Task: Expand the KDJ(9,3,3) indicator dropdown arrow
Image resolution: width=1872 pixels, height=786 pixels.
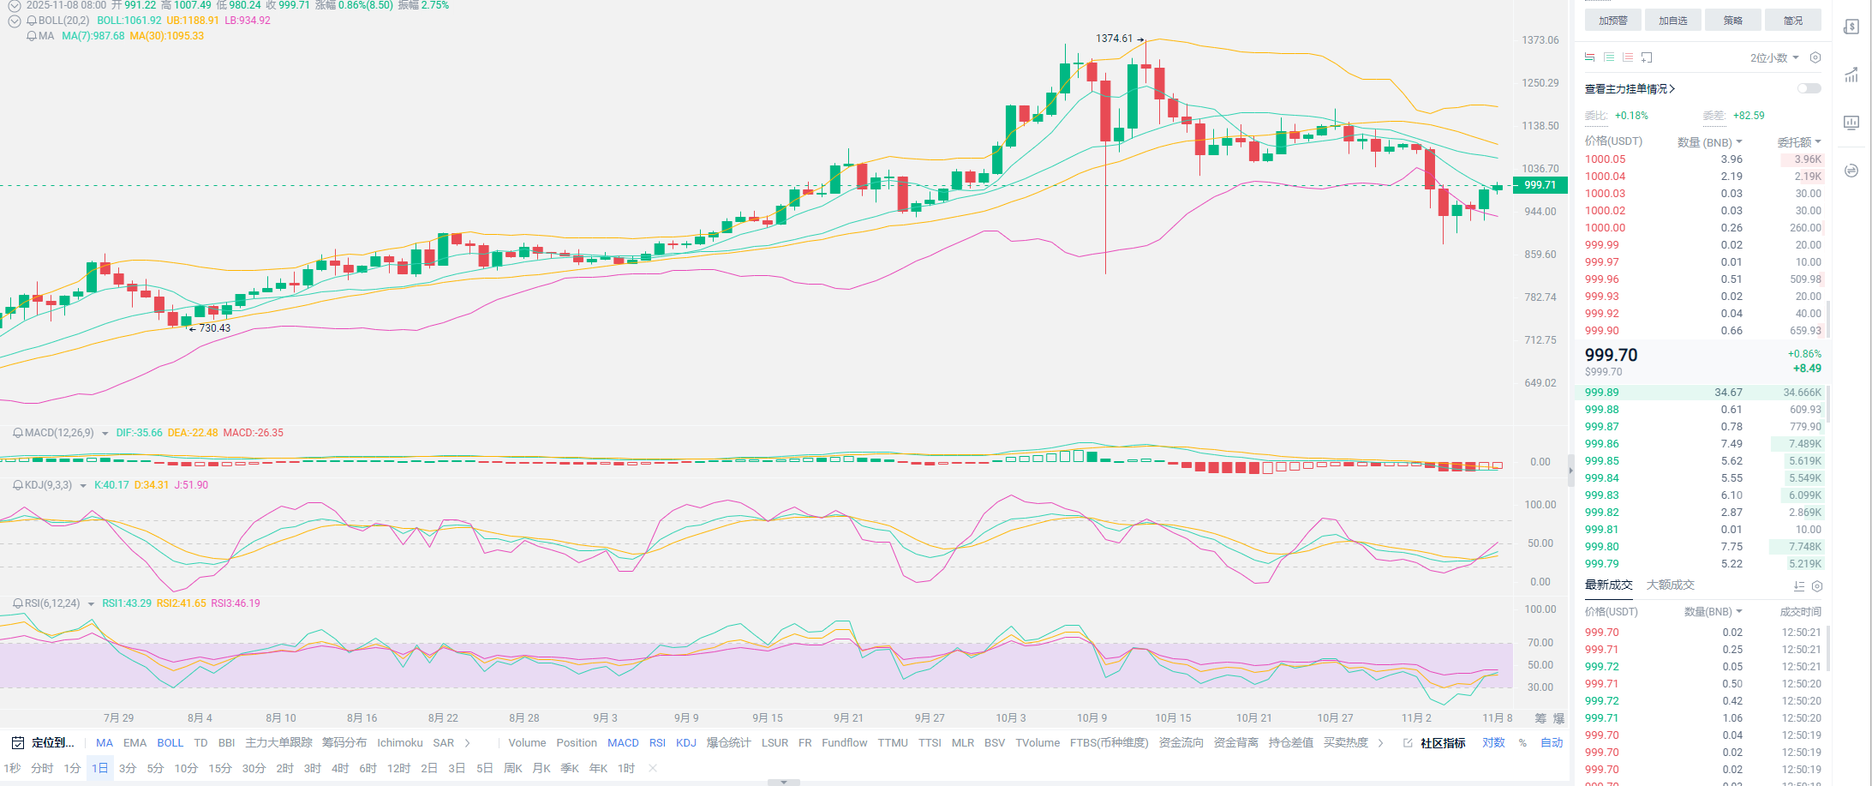Action: click(x=83, y=486)
